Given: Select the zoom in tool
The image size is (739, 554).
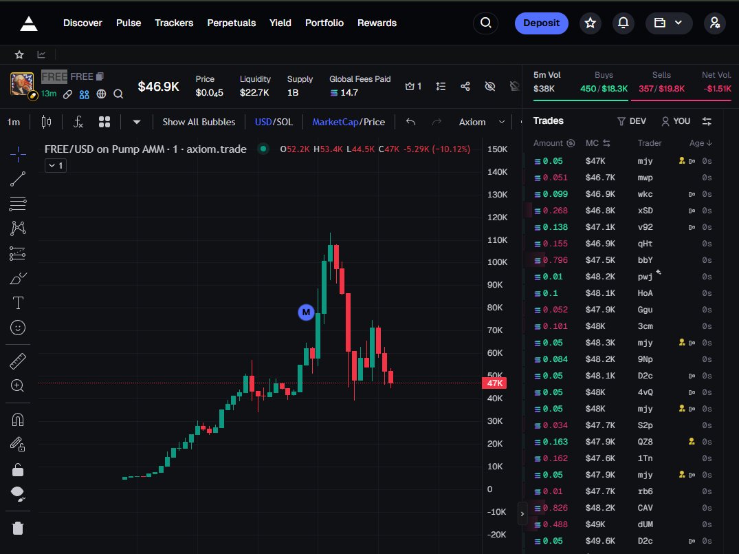Looking at the screenshot, I should (x=18, y=386).
